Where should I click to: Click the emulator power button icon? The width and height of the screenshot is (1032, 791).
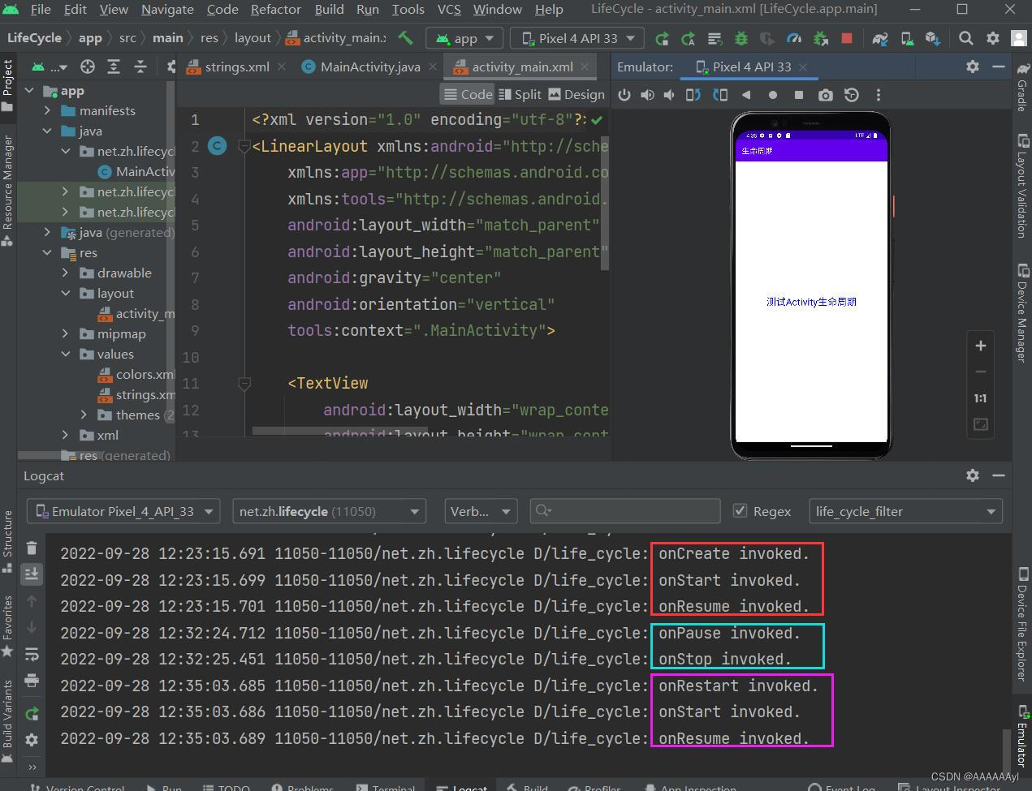624,95
